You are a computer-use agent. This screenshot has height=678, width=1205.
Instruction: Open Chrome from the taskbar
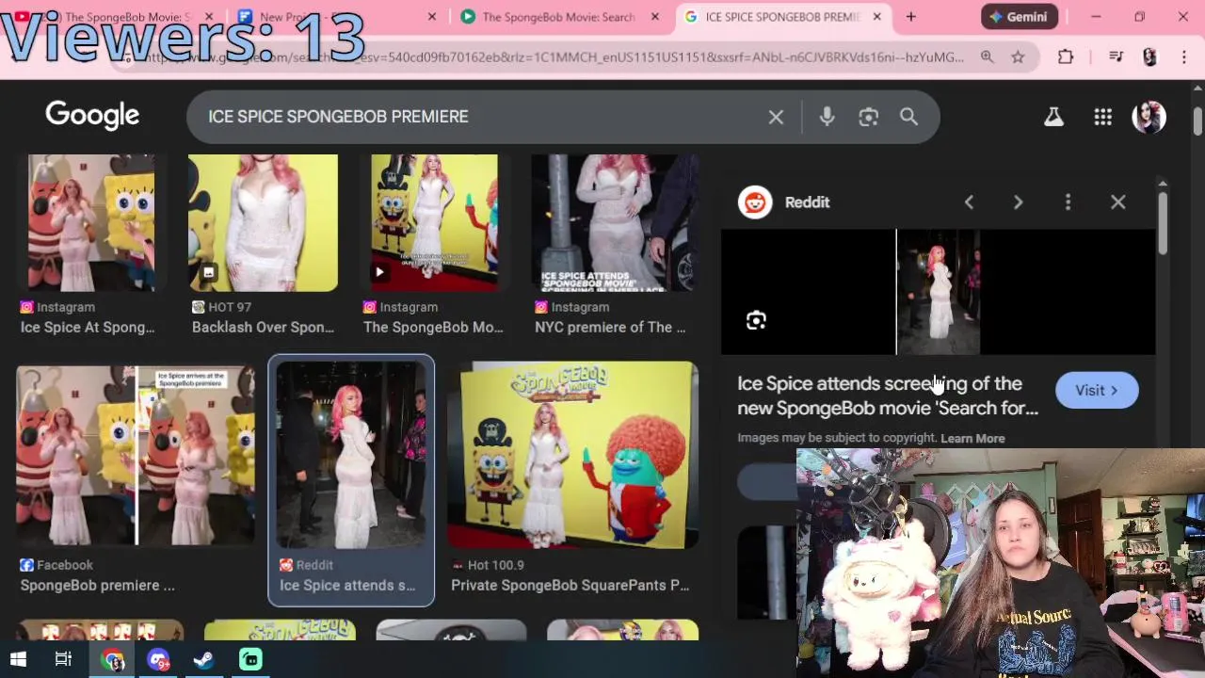pyautogui.click(x=113, y=659)
